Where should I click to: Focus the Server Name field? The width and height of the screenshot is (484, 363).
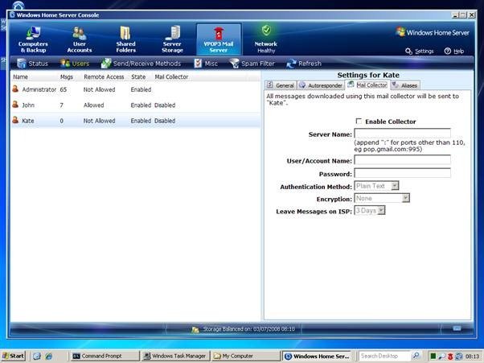402,134
